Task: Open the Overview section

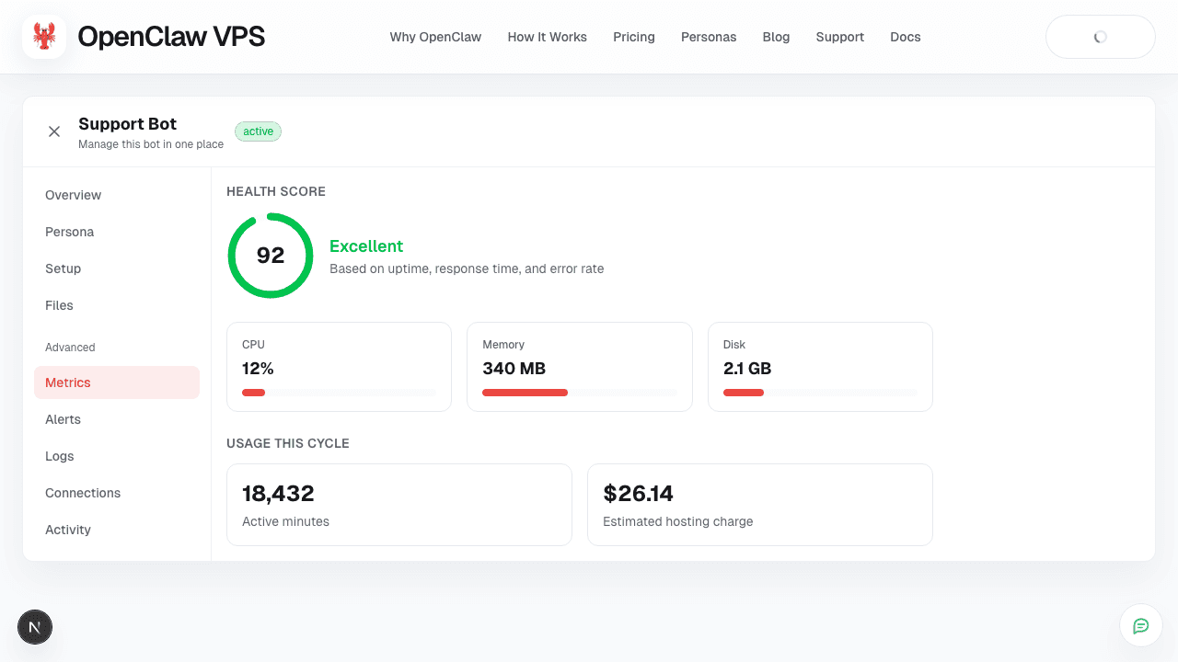Action: [73, 195]
